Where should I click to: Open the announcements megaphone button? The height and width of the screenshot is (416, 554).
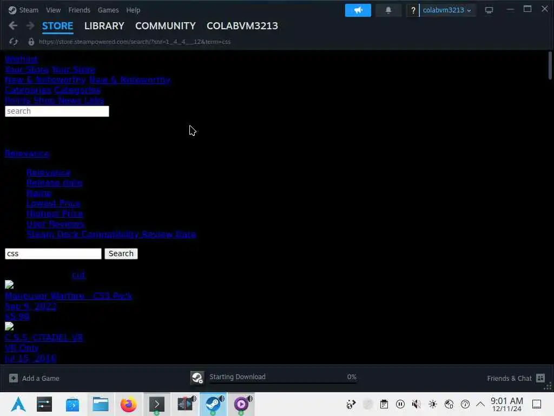358,10
